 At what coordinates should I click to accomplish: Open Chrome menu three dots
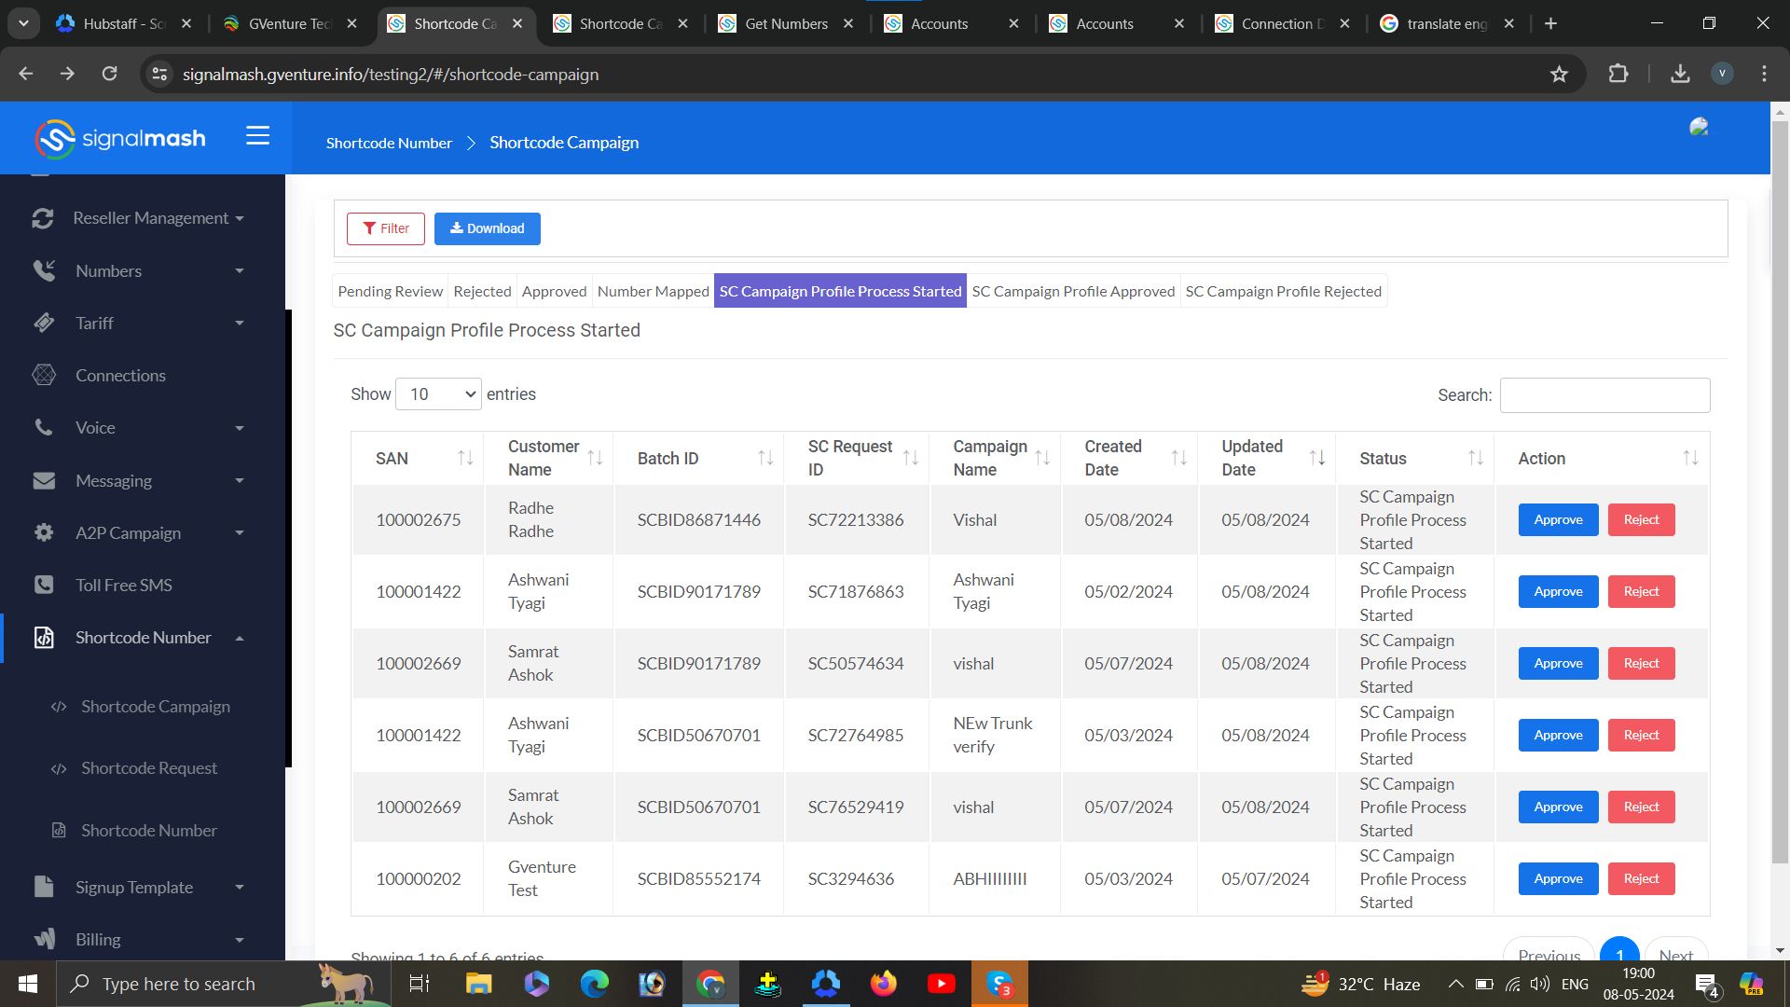coord(1764,74)
